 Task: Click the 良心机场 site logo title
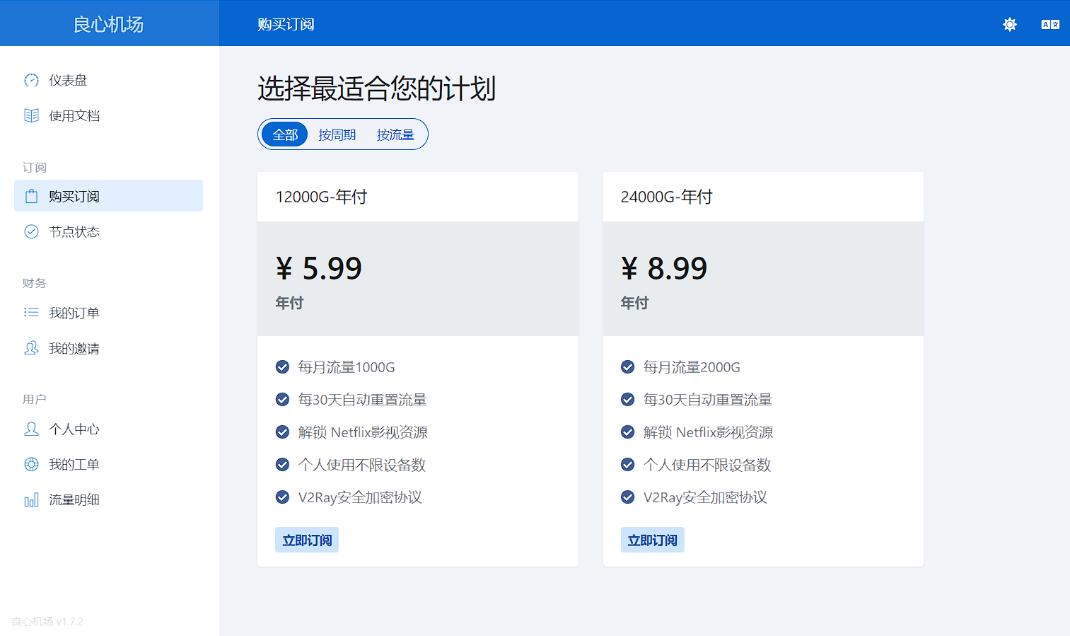coord(109,24)
